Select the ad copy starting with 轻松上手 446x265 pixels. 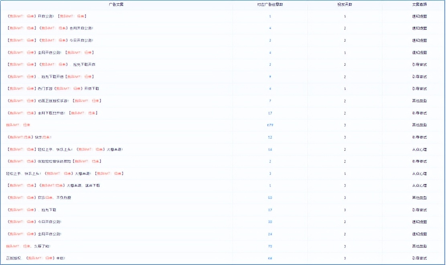point(65,173)
